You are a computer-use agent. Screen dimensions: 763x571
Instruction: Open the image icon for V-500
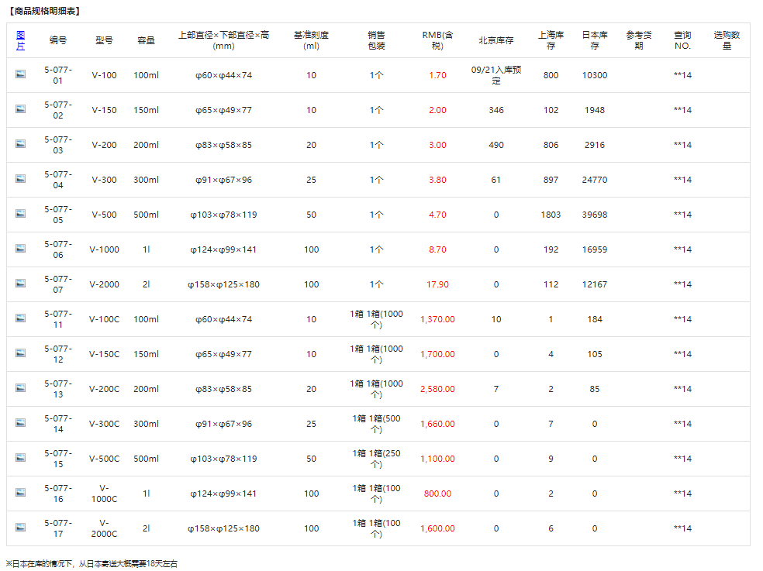(21, 214)
